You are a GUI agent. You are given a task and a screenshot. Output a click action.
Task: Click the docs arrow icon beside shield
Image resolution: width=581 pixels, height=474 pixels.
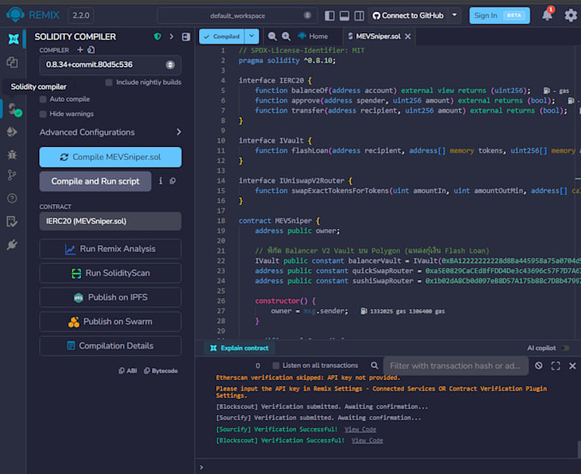coord(171,36)
